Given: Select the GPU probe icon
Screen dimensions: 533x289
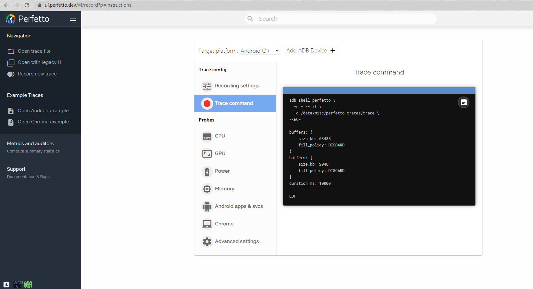Looking at the screenshot, I should 207,153.
